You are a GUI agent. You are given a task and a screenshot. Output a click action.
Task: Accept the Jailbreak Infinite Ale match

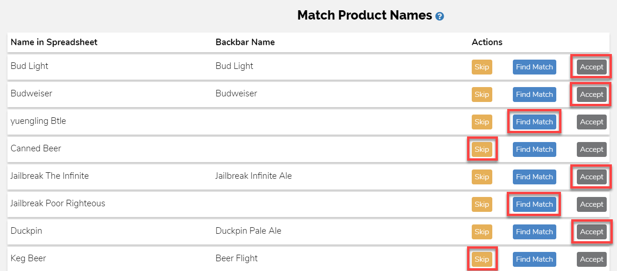click(591, 176)
